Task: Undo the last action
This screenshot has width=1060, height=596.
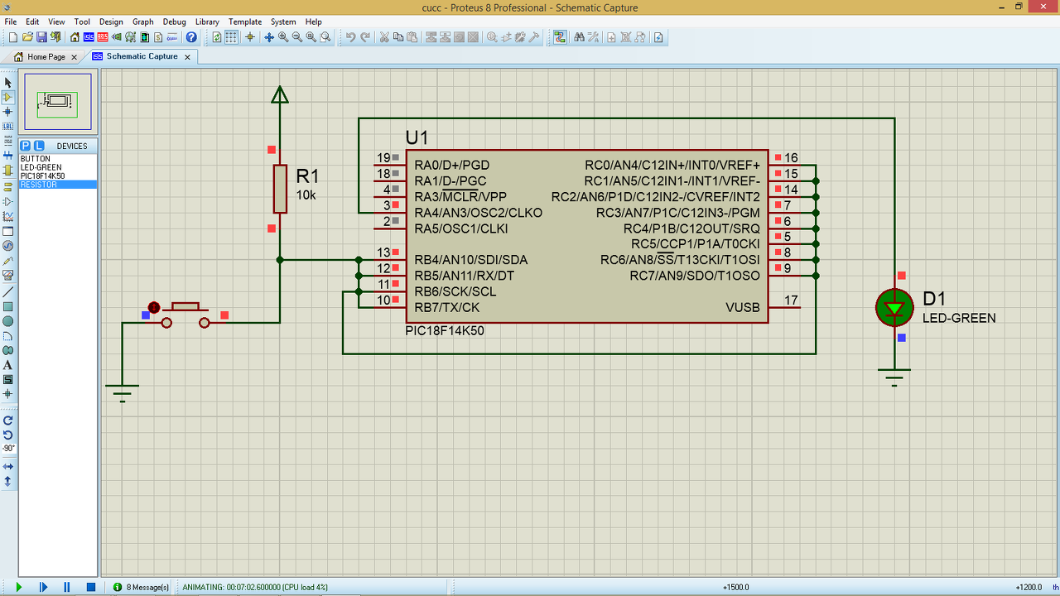Action: click(x=350, y=37)
